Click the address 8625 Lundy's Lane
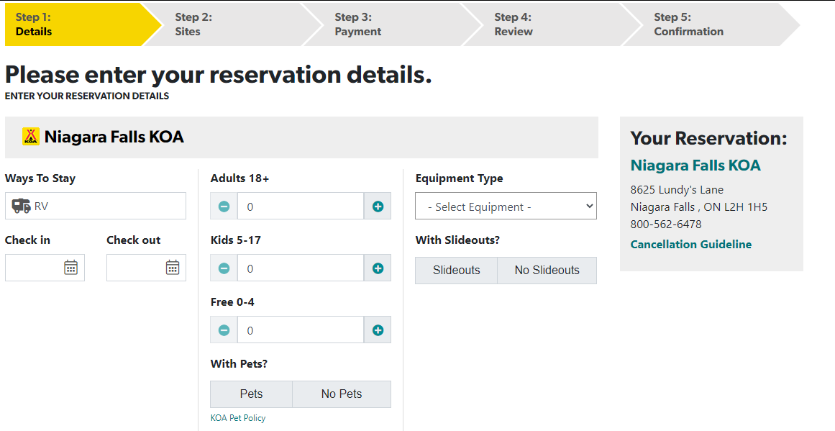Screen dimensions: 835x431 coord(677,190)
